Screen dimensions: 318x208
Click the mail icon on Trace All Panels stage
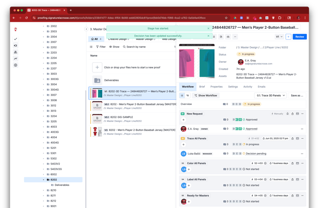click(297, 138)
